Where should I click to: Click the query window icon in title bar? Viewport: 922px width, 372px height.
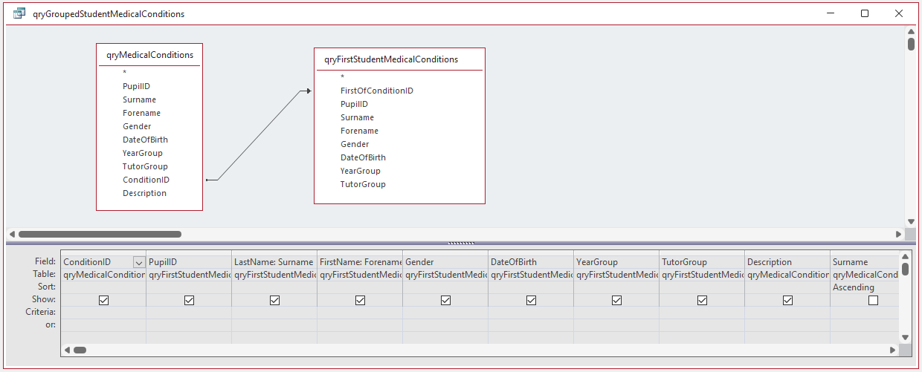coord(19,13)
